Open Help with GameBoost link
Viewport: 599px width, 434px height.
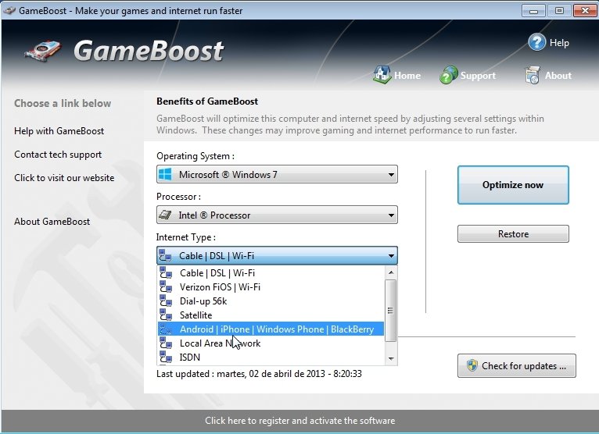59,131
